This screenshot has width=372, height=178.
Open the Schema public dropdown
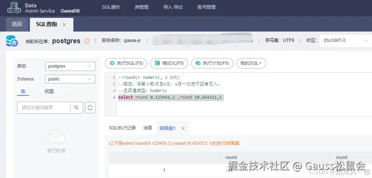(x=70, y=79)
